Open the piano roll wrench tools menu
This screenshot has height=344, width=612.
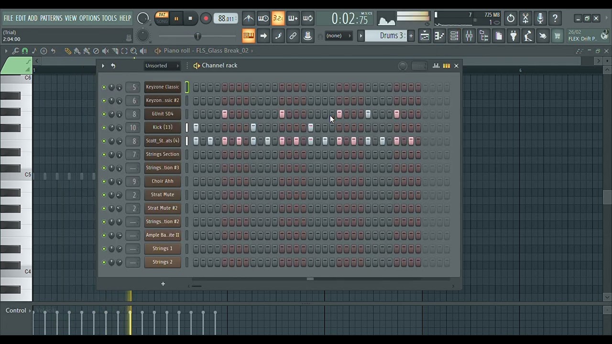coord(15,51)
